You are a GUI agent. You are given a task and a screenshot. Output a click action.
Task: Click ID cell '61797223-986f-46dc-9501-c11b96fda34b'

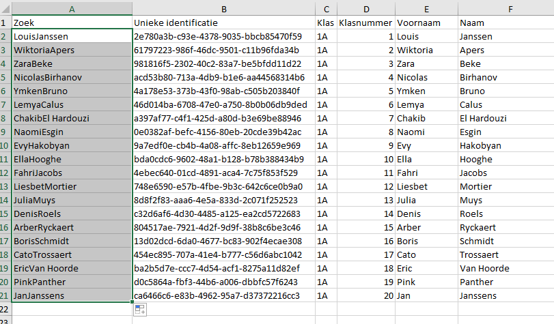point(223,50)
